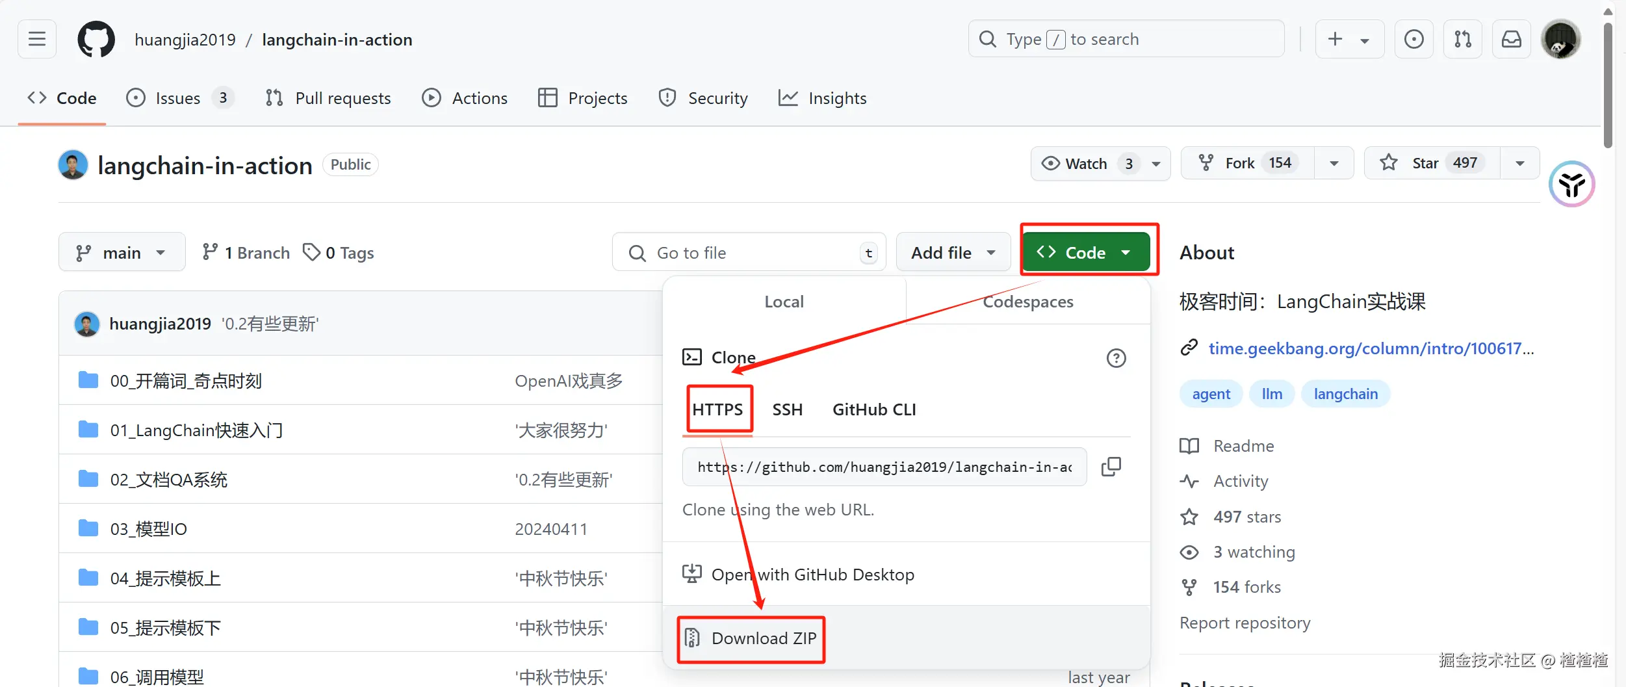
Task: Click the llm topic tag
Action: pyautogui.click(x=1272, y=394)
